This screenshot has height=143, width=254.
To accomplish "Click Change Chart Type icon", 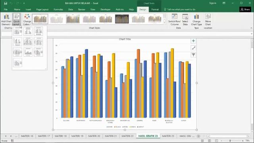I will [196, 19].
